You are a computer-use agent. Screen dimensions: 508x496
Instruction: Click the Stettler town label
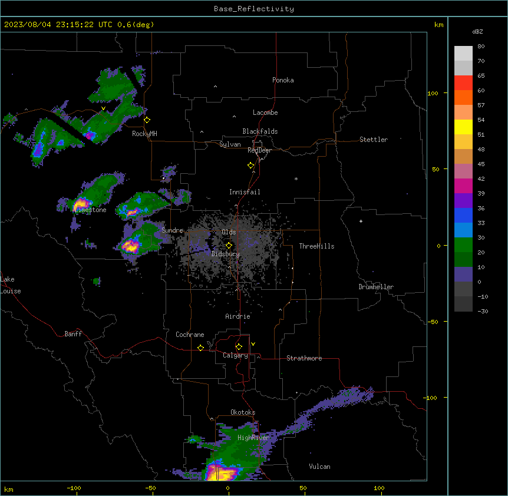[x=373, y=140]
